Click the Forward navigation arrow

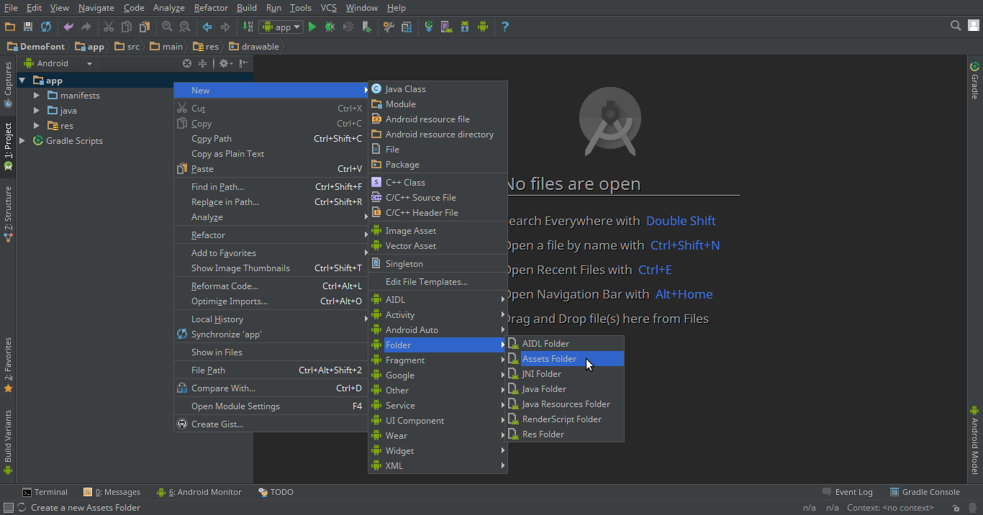[x=225, y=27]
